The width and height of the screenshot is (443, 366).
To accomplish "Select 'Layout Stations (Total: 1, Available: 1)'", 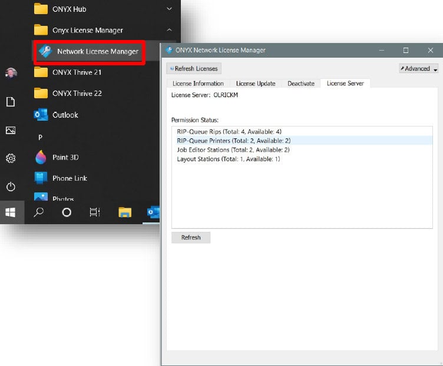I will pos(302,159).
